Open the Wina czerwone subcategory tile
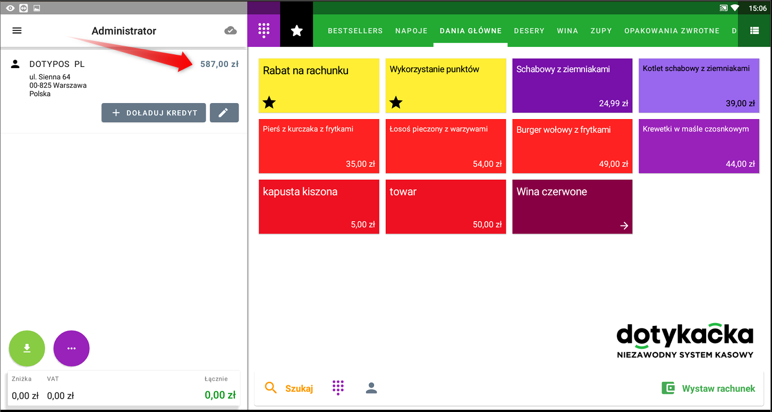The height and width of the screenshot is (412, 772). click(x=572, y=207)
